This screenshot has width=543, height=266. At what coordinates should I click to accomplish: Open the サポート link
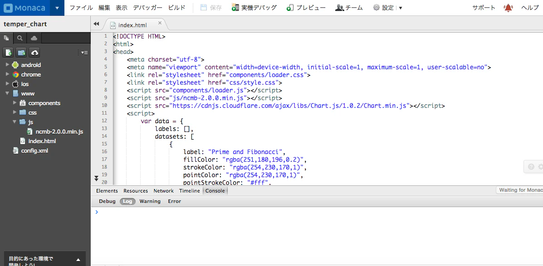tap(484, 8)
